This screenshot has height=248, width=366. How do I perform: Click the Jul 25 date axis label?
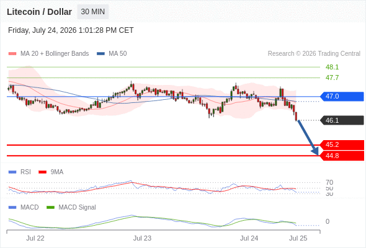(298, 238)
